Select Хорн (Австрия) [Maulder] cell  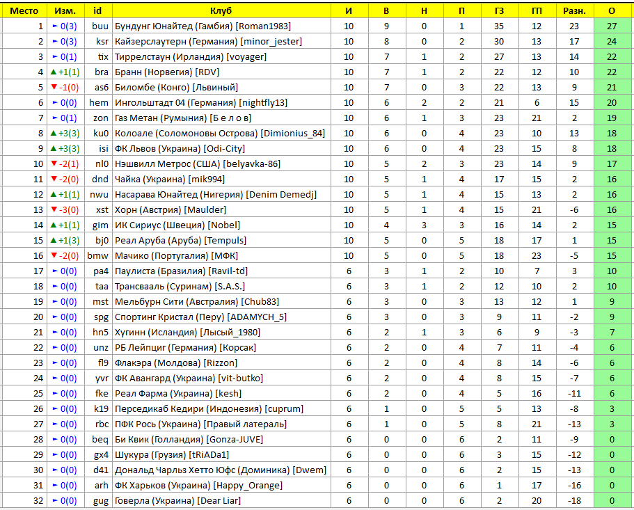(221, 209)
